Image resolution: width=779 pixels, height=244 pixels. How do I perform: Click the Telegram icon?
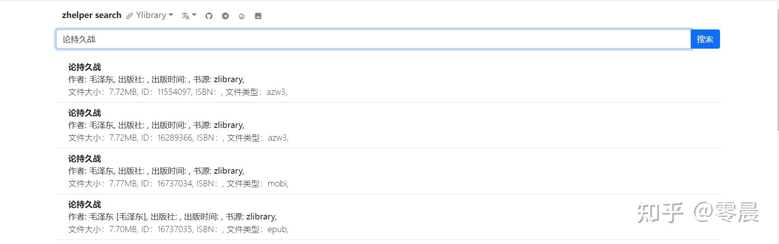tap(225, 16)
